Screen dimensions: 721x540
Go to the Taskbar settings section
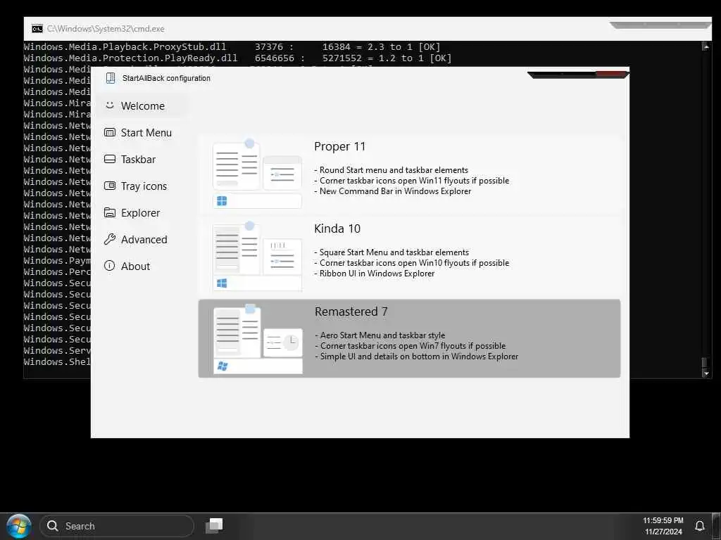point(142,160)
